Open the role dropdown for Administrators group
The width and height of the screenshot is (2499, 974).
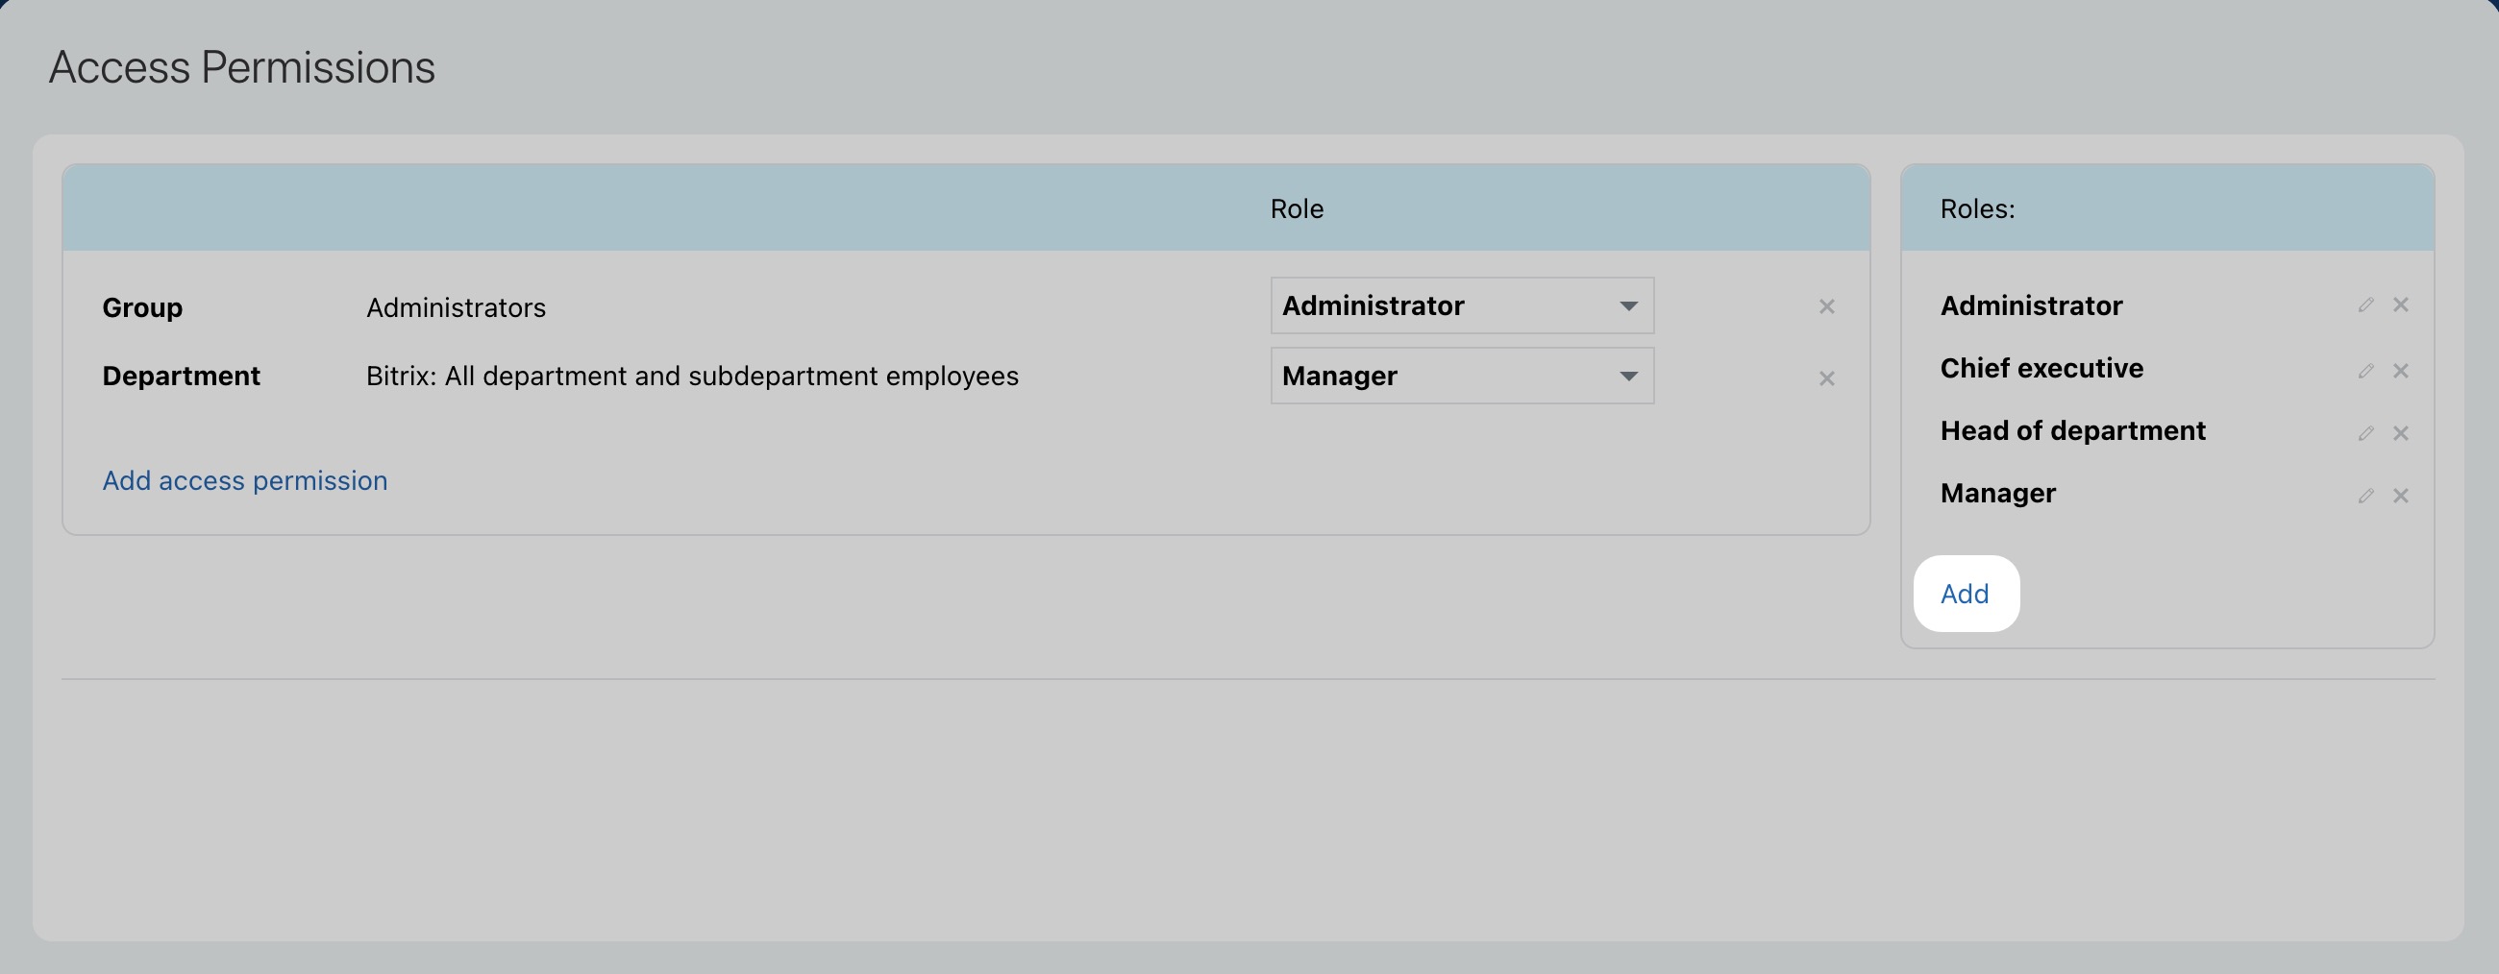(1461, 306)
